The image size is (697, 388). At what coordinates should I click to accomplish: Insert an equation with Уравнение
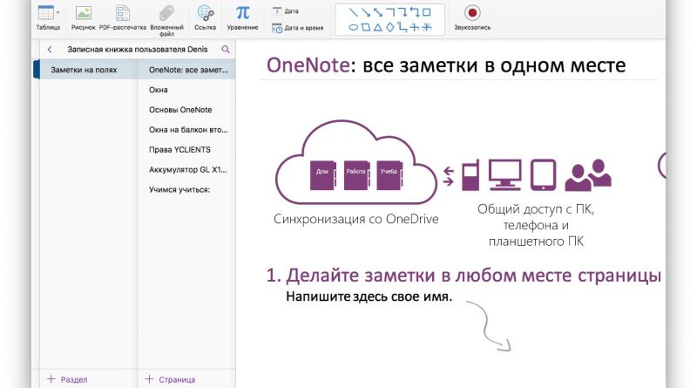pyautogui.click(x=242, y=13)
